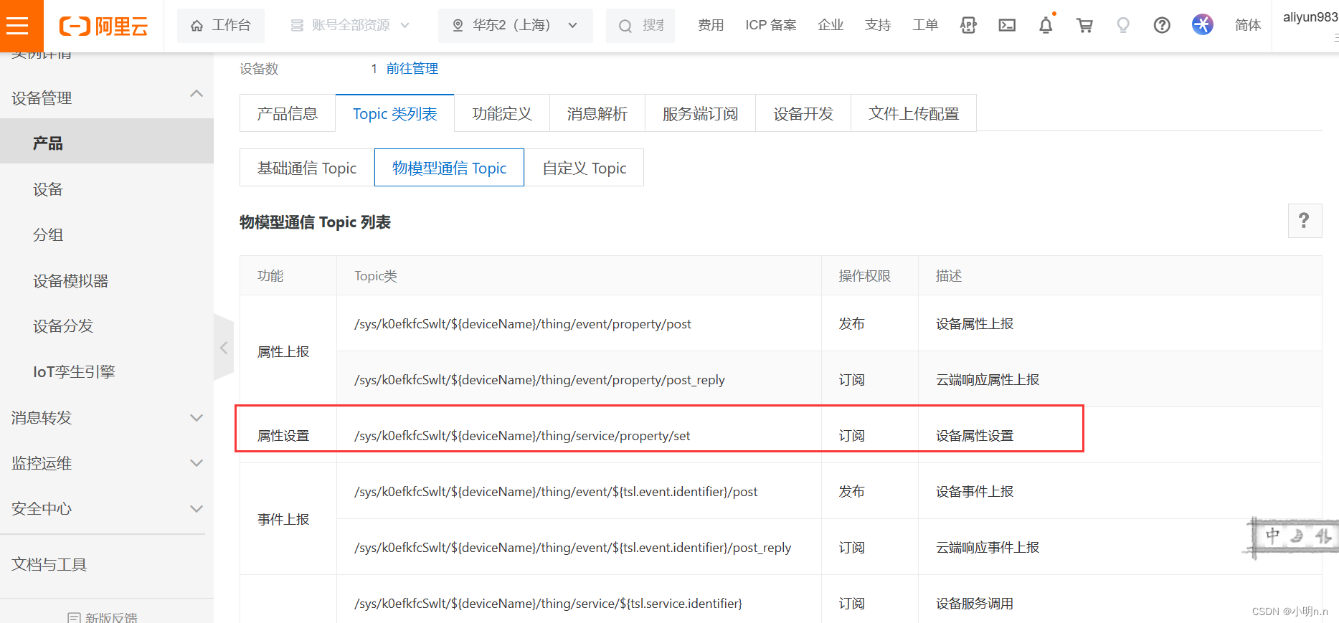Click the question mark help button beside list title

point(1305,221)
